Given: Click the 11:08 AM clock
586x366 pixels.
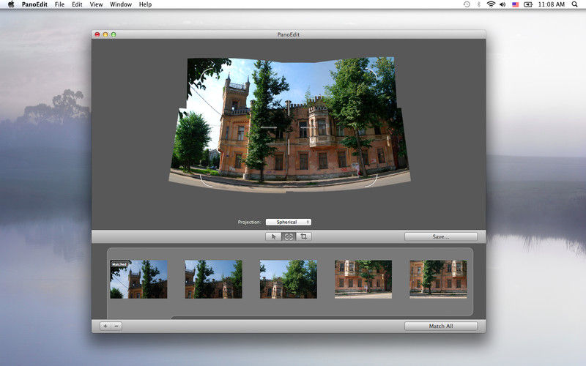Looking at the screenshot, I should 552,4.
